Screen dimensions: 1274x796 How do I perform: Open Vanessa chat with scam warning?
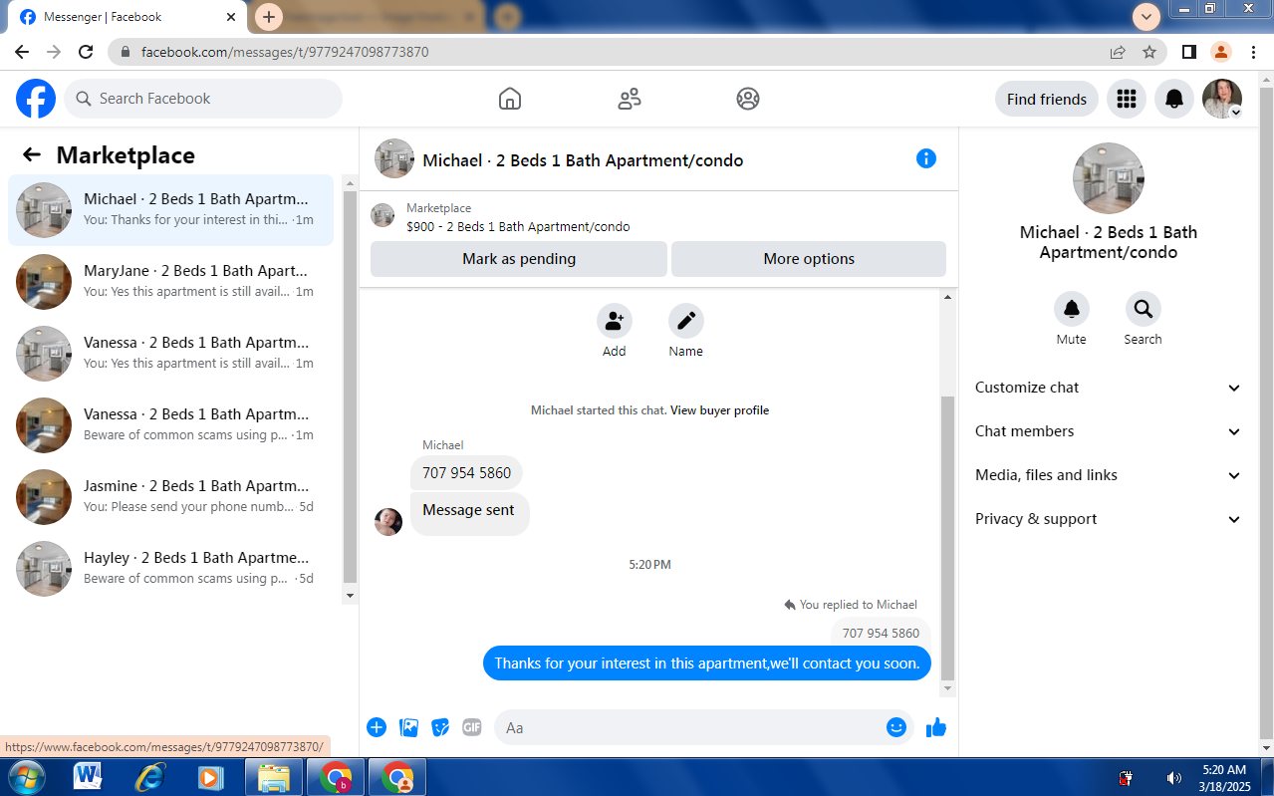pos(170,425)
